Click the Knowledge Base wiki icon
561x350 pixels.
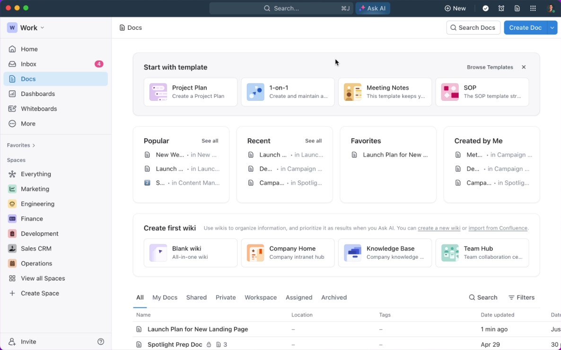352,253
